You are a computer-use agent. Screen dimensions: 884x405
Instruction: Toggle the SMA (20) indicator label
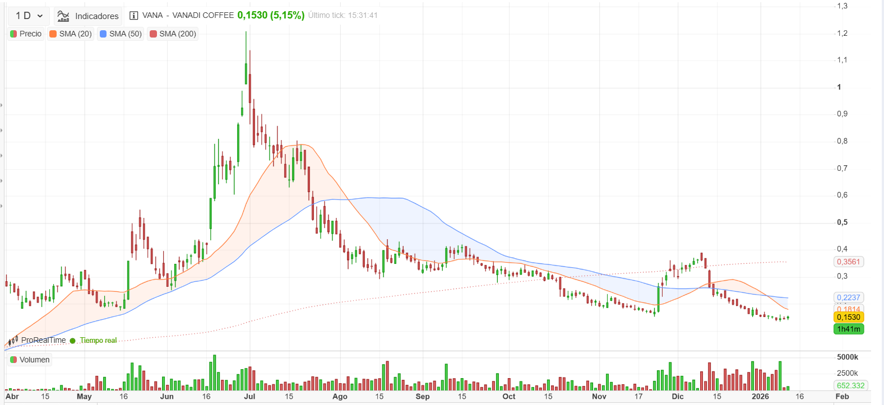tap(70, 34)
